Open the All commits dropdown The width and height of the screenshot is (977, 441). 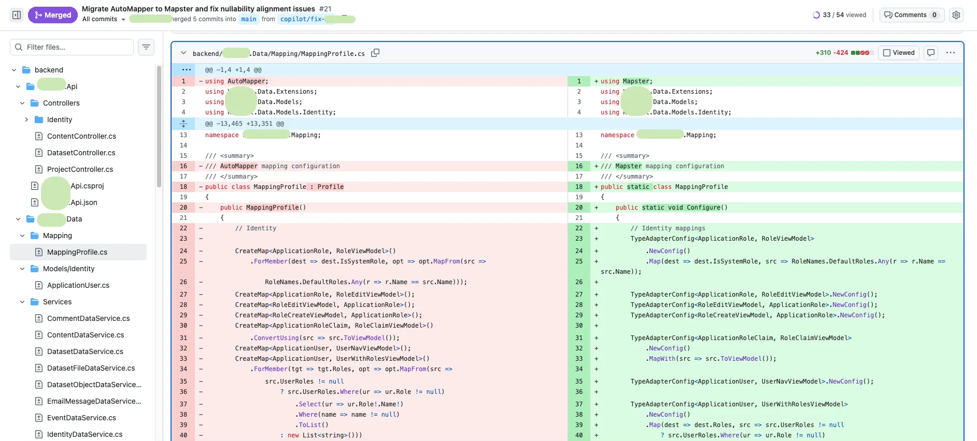click(104, 19)
